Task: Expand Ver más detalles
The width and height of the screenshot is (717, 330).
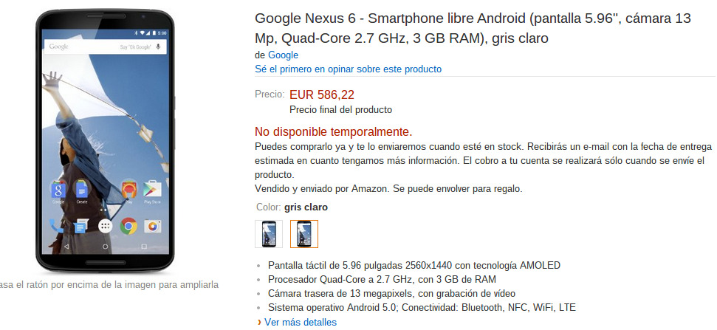Action: pos(300,322)
